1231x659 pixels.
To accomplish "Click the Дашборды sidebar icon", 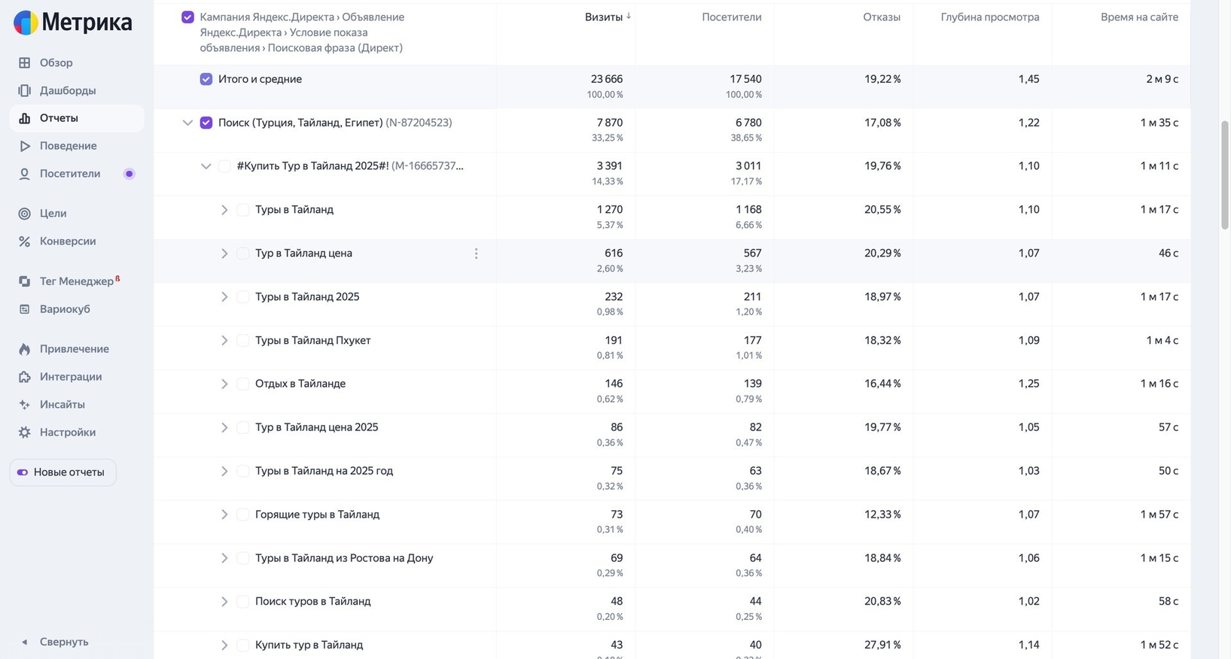I will (x=25, y=91).
